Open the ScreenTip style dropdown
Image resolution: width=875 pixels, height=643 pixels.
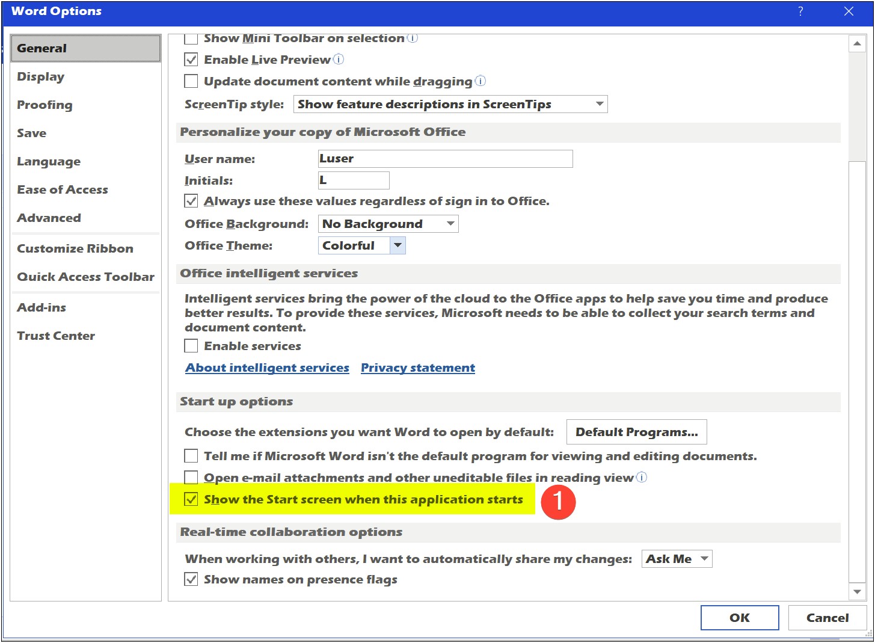tap(450, 104)
